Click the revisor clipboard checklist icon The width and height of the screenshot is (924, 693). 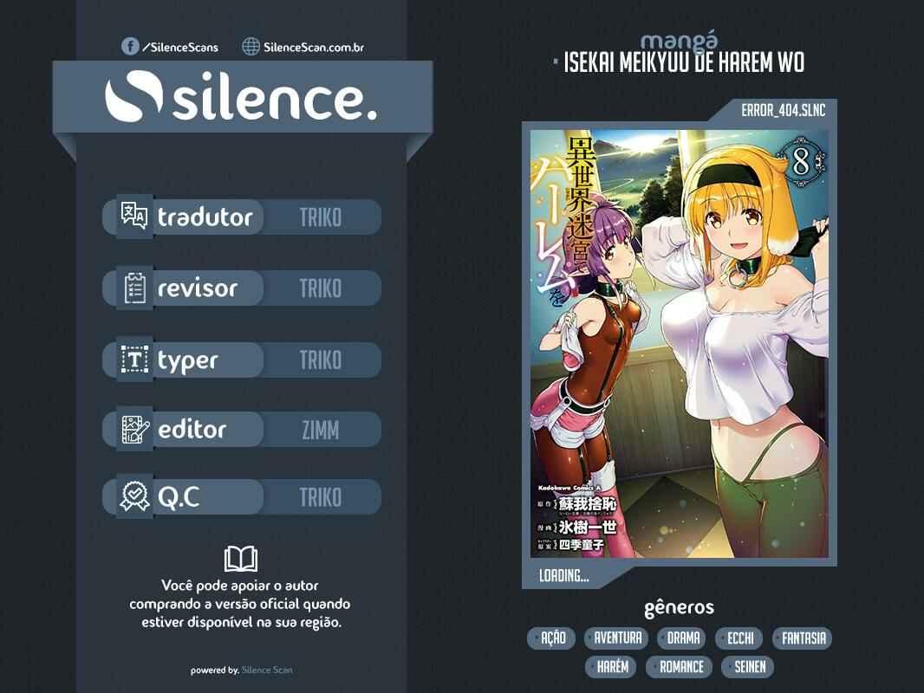coord(133,288)
